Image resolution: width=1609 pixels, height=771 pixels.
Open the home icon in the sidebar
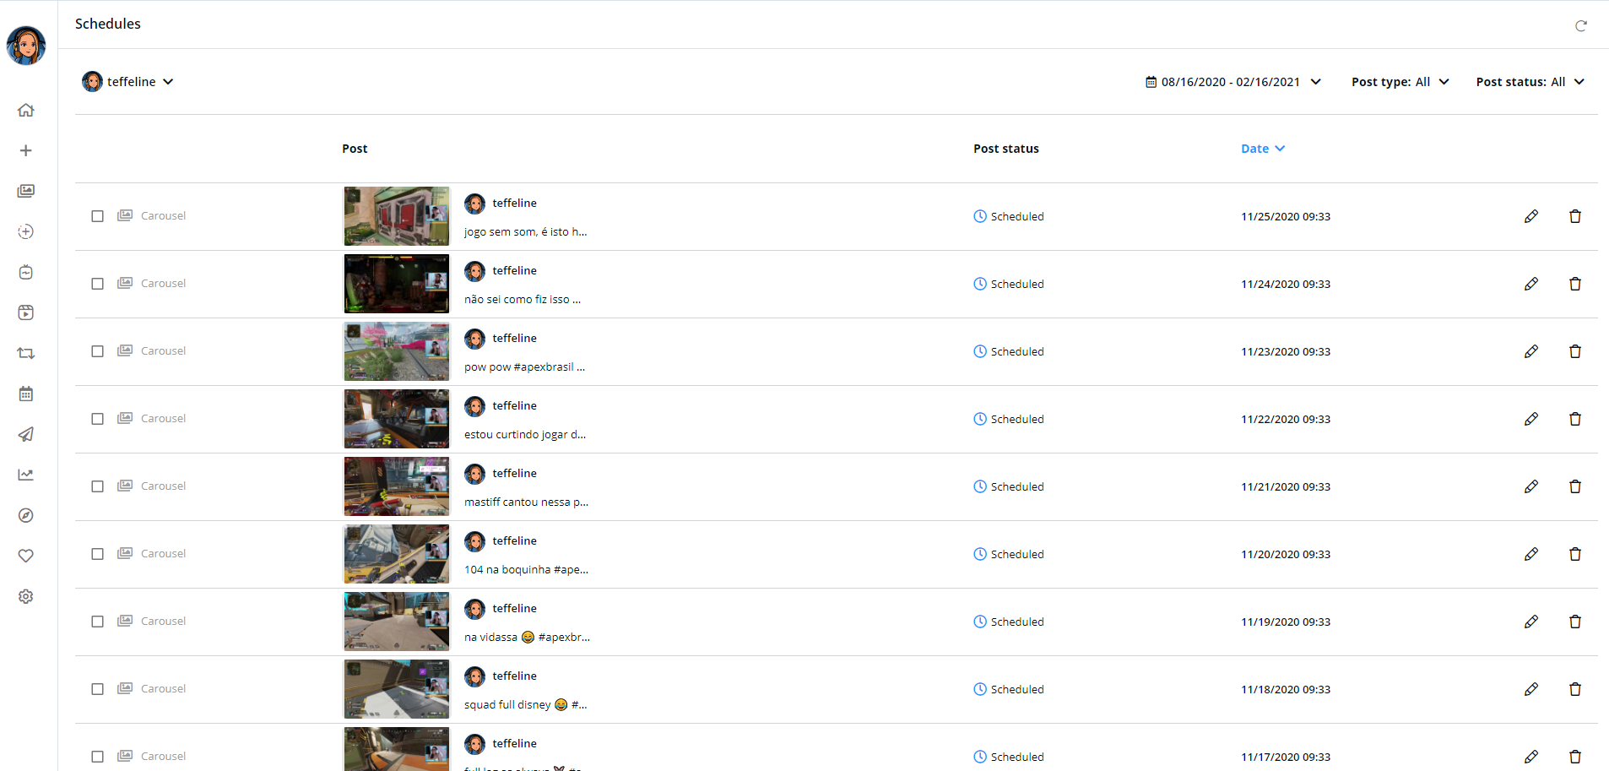26,110
